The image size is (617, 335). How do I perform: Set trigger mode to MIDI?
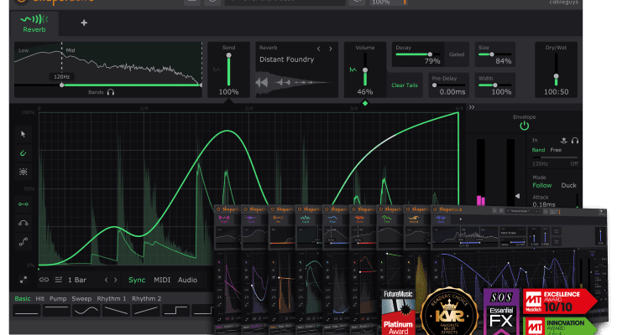[161, 280]
